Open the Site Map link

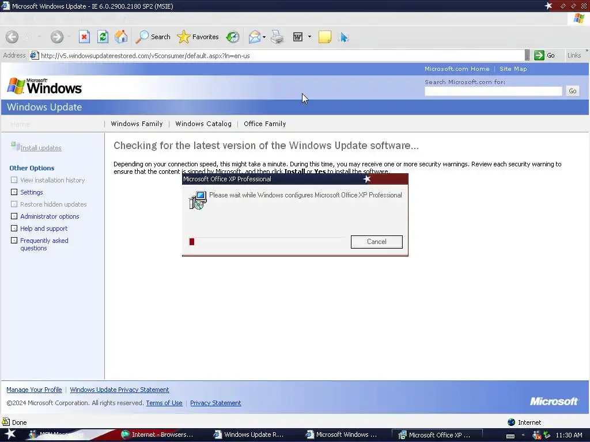513,69
